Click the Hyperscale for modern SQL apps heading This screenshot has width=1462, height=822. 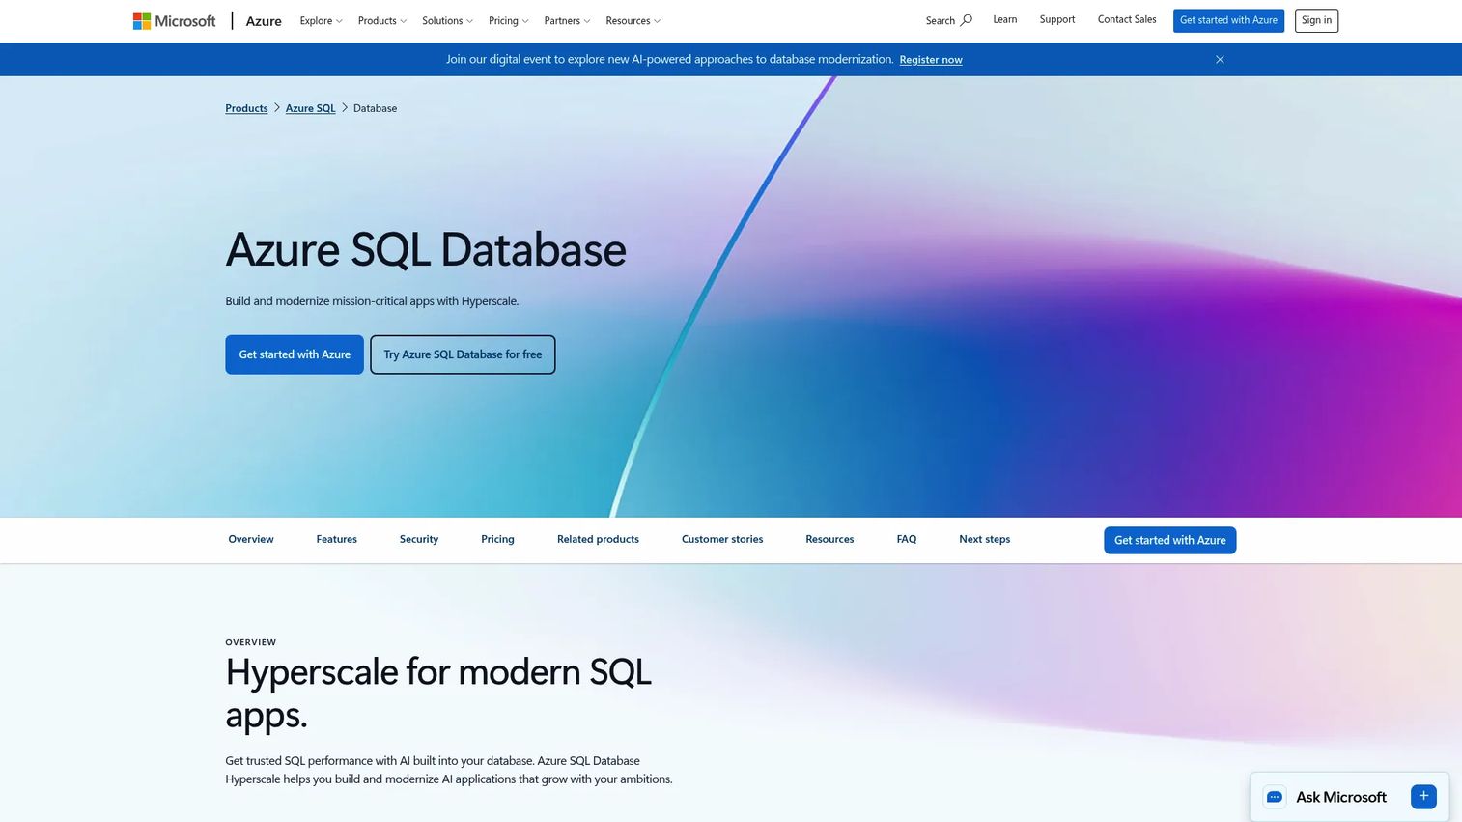click(438, 693)
